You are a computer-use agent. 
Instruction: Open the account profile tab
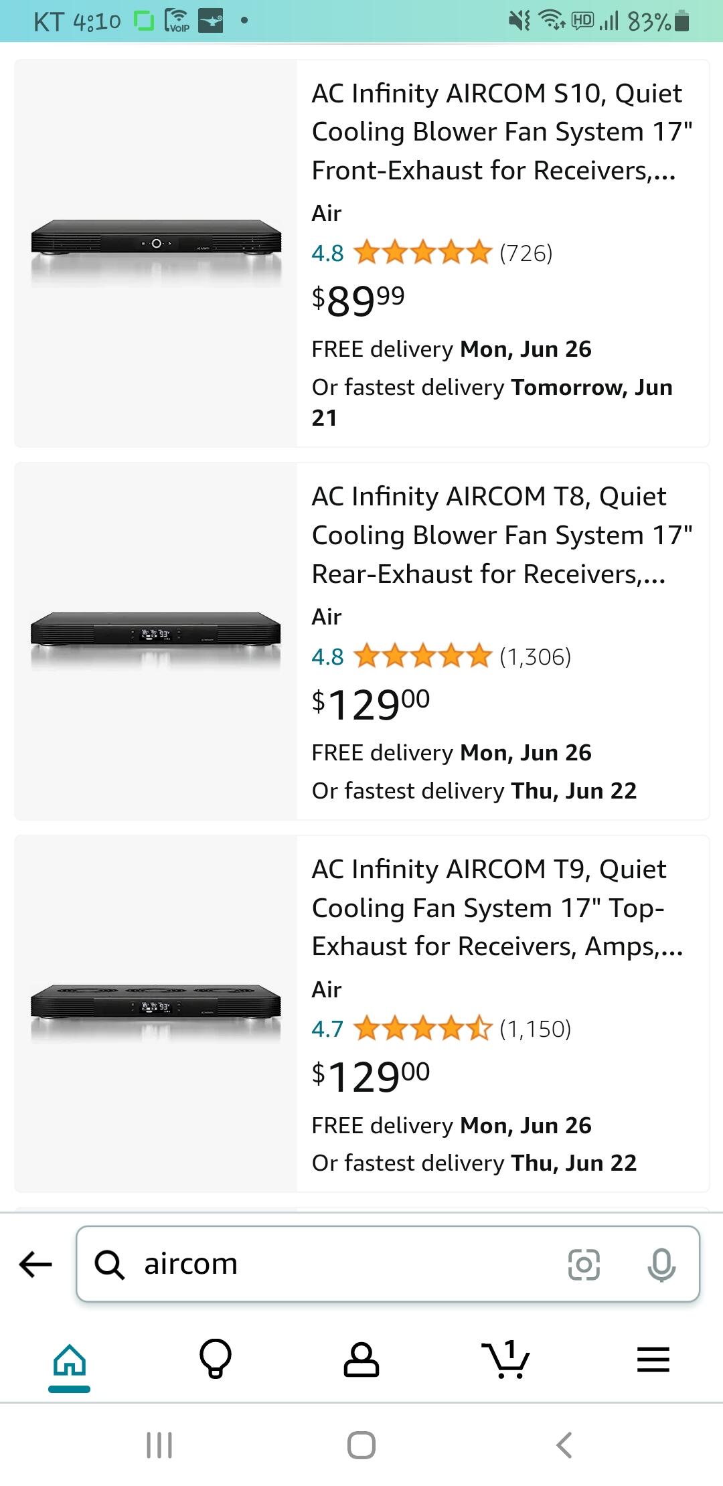[x=361, y=1360]
